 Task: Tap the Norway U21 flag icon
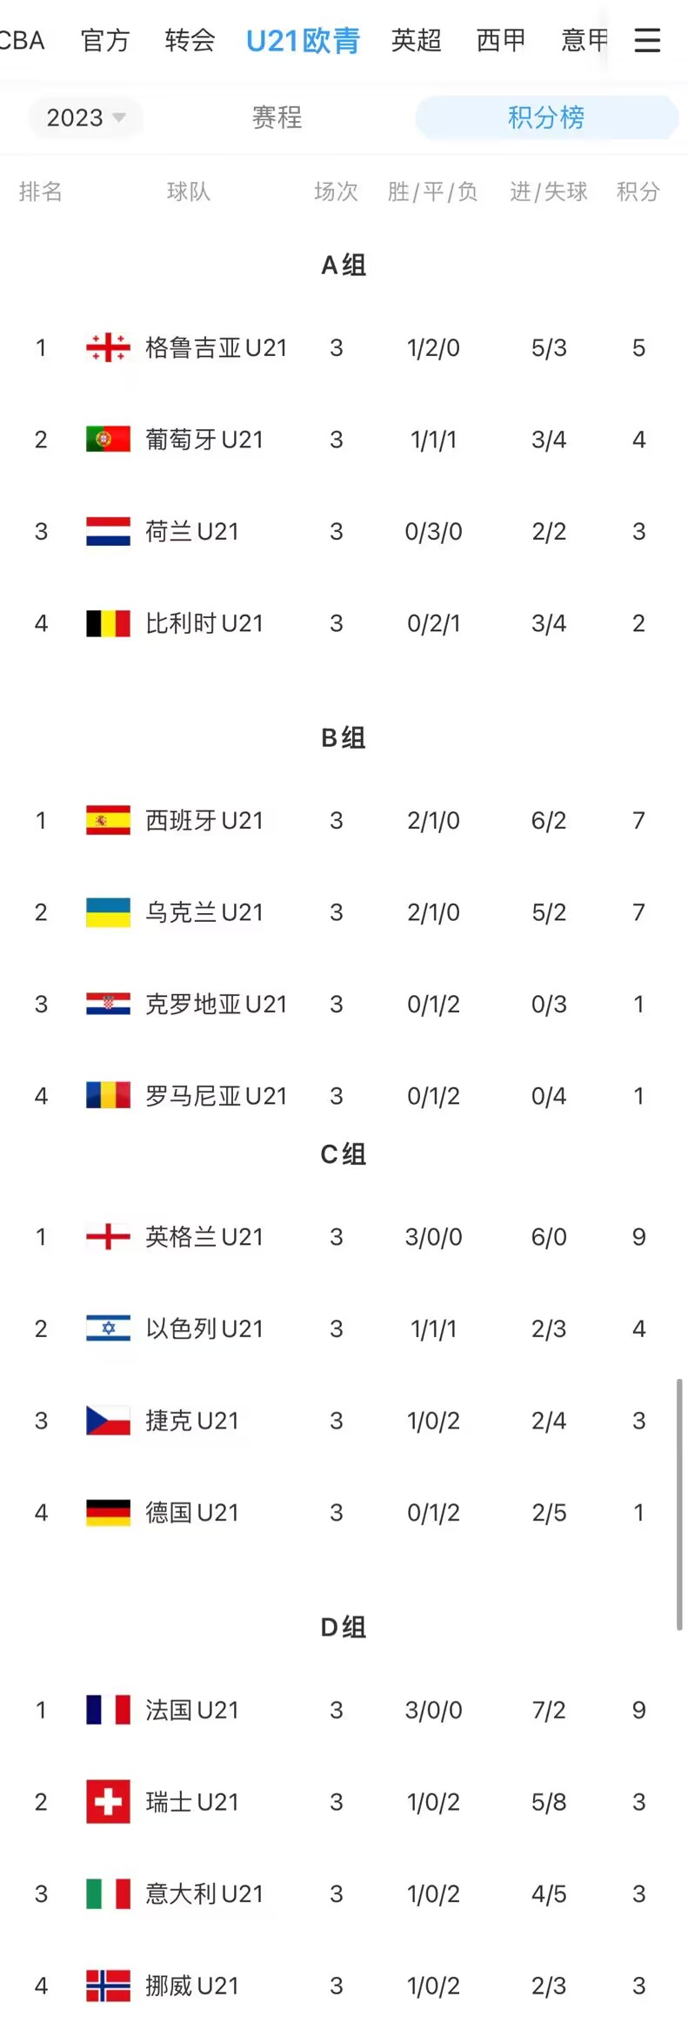pos(108,1986)
